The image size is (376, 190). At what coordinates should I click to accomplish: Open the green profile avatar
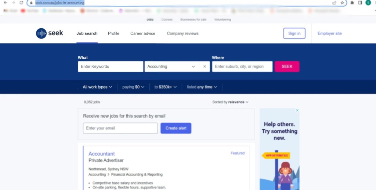point(368,3)
